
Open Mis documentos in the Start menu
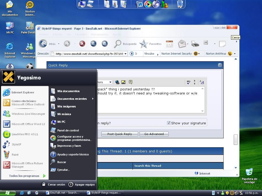click(65, 91)
